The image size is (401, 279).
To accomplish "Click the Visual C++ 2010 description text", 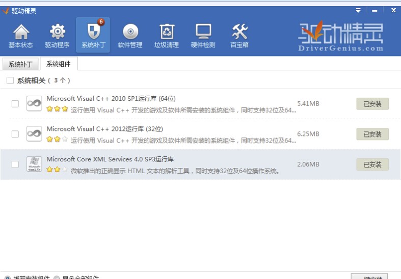I will 183,110.
